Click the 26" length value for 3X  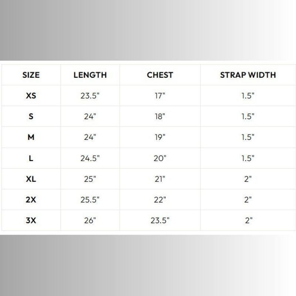click(90, 221)
